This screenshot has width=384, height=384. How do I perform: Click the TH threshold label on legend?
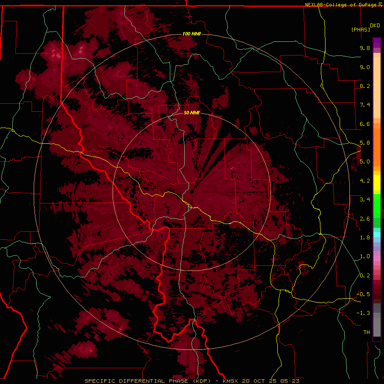[367, 332]
